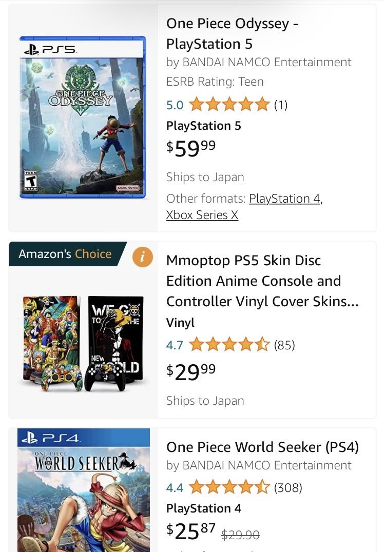Open One Piece World Seeker cover image
This screenshot has width=385, height=552.
[x=84, y=490]
